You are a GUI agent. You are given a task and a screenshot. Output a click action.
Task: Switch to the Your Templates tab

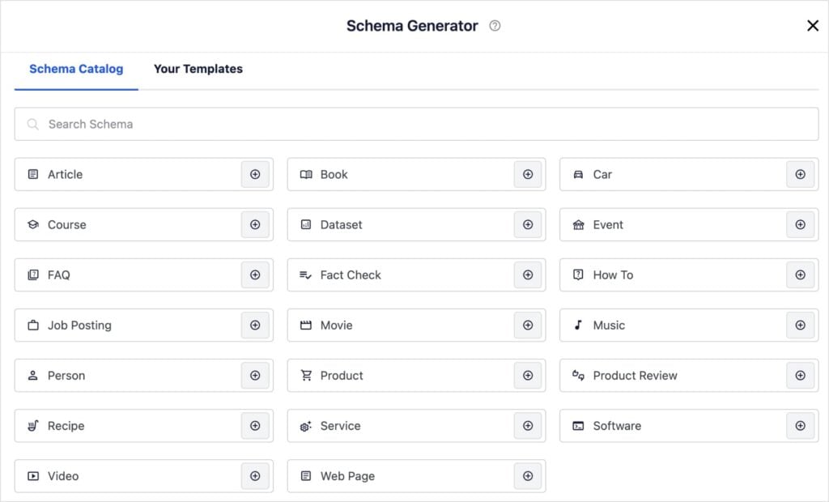198,69
